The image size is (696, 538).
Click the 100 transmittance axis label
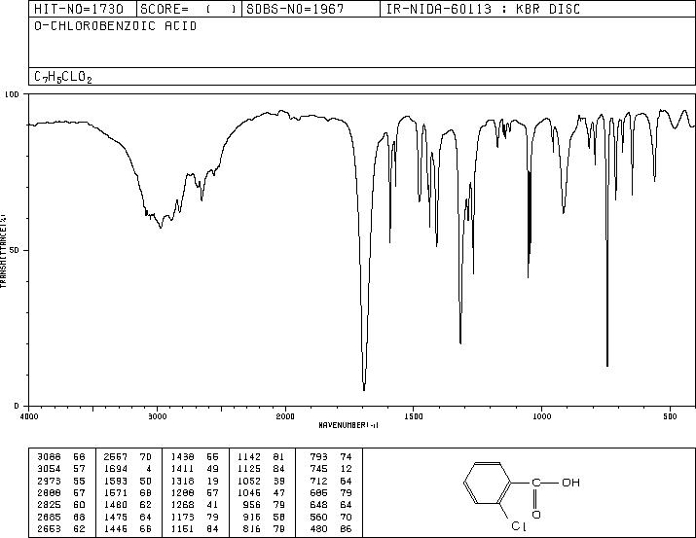(x=12, y=94)
